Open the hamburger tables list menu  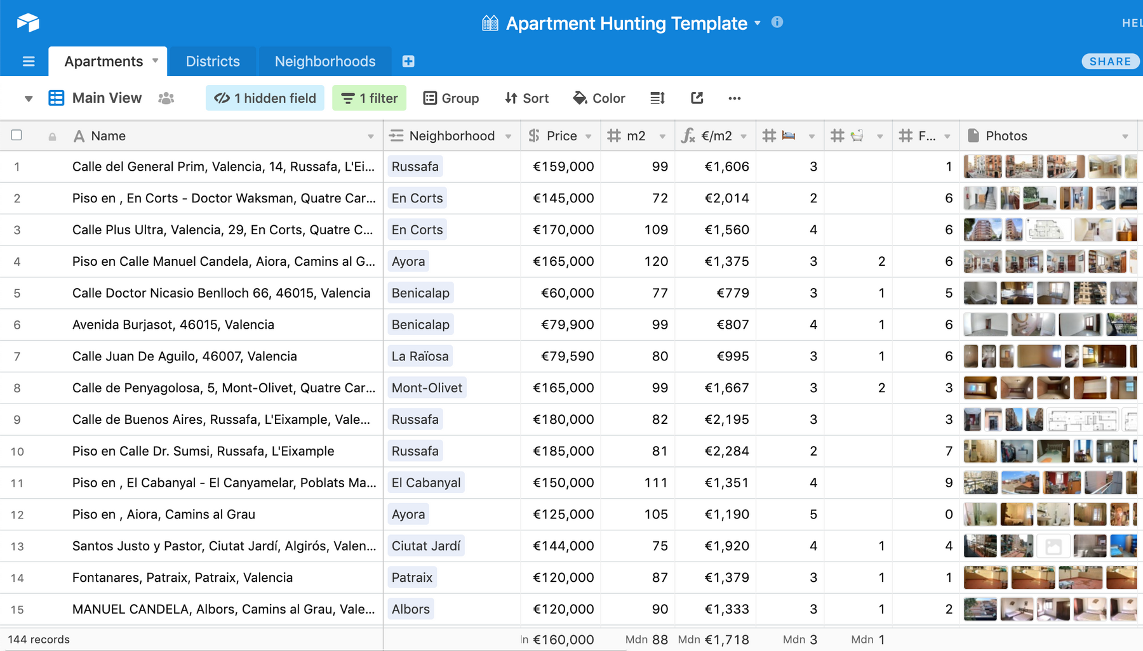pos(29,62)
